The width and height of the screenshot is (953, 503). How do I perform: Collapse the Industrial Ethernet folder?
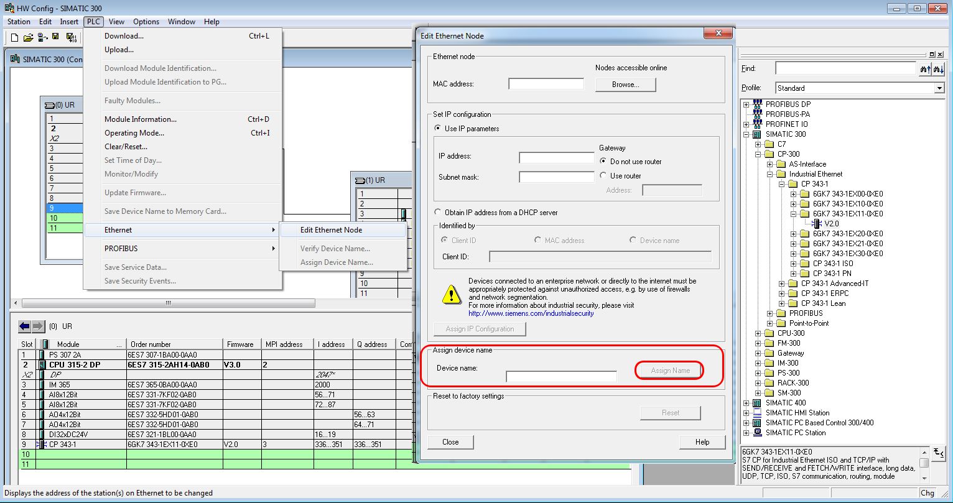coord(770,174)
